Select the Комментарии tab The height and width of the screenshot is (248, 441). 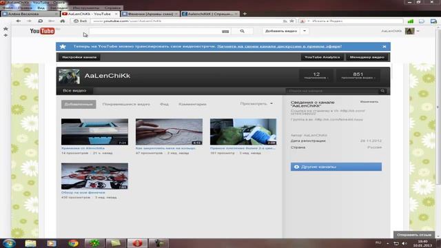pos(192,104)
